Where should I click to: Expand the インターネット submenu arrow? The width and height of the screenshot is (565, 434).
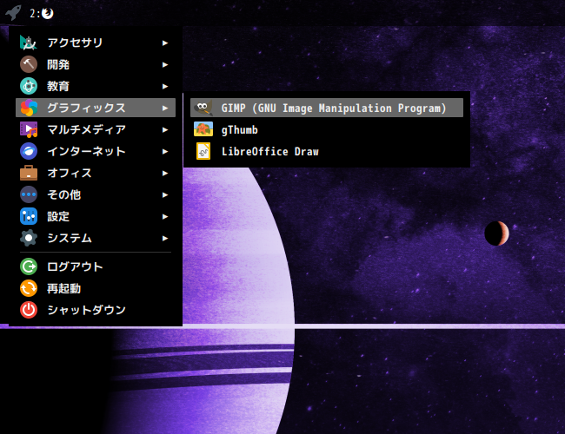[165, 152]
